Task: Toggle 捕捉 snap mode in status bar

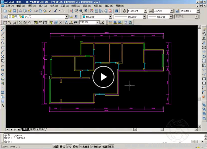Action: (56, 147)
